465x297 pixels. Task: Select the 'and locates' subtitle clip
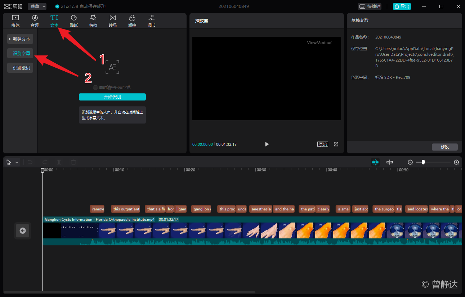point(417,209)
